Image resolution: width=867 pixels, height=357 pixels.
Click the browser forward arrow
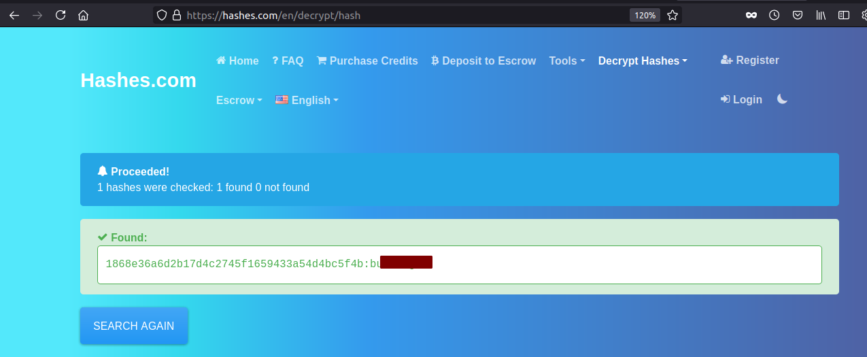click(37, 15)
